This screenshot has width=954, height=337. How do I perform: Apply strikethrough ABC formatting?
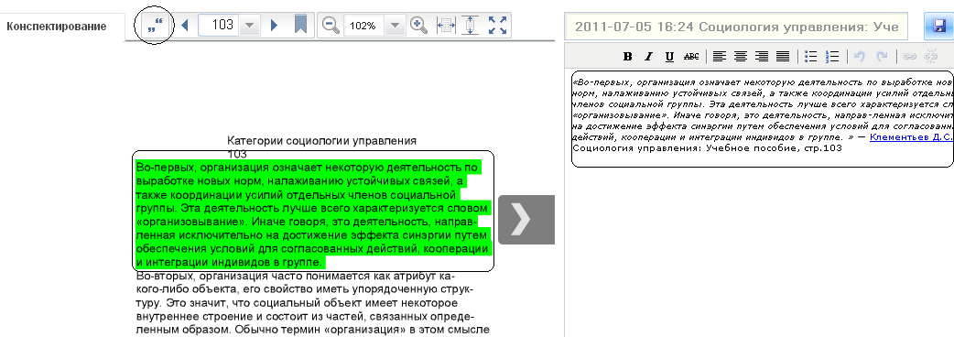click(691, 57)
